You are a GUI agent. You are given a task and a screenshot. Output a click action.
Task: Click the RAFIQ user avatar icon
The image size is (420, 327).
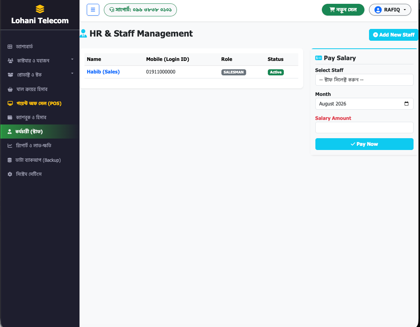coord(378,10)
